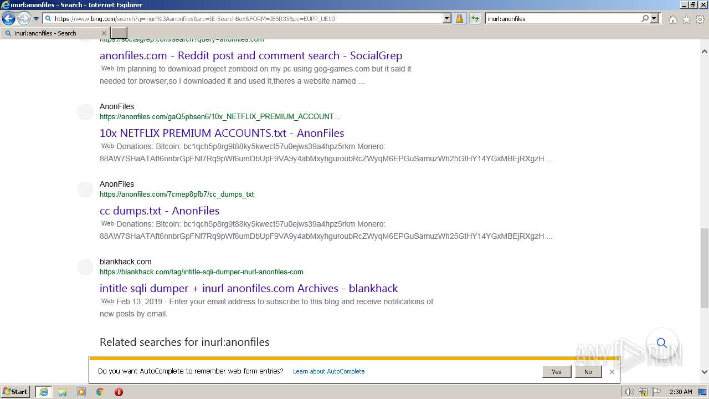This screenshot has height=399, width=709.
Task: Open Windows Media Player taskbar icon
Action: (81, 392)
